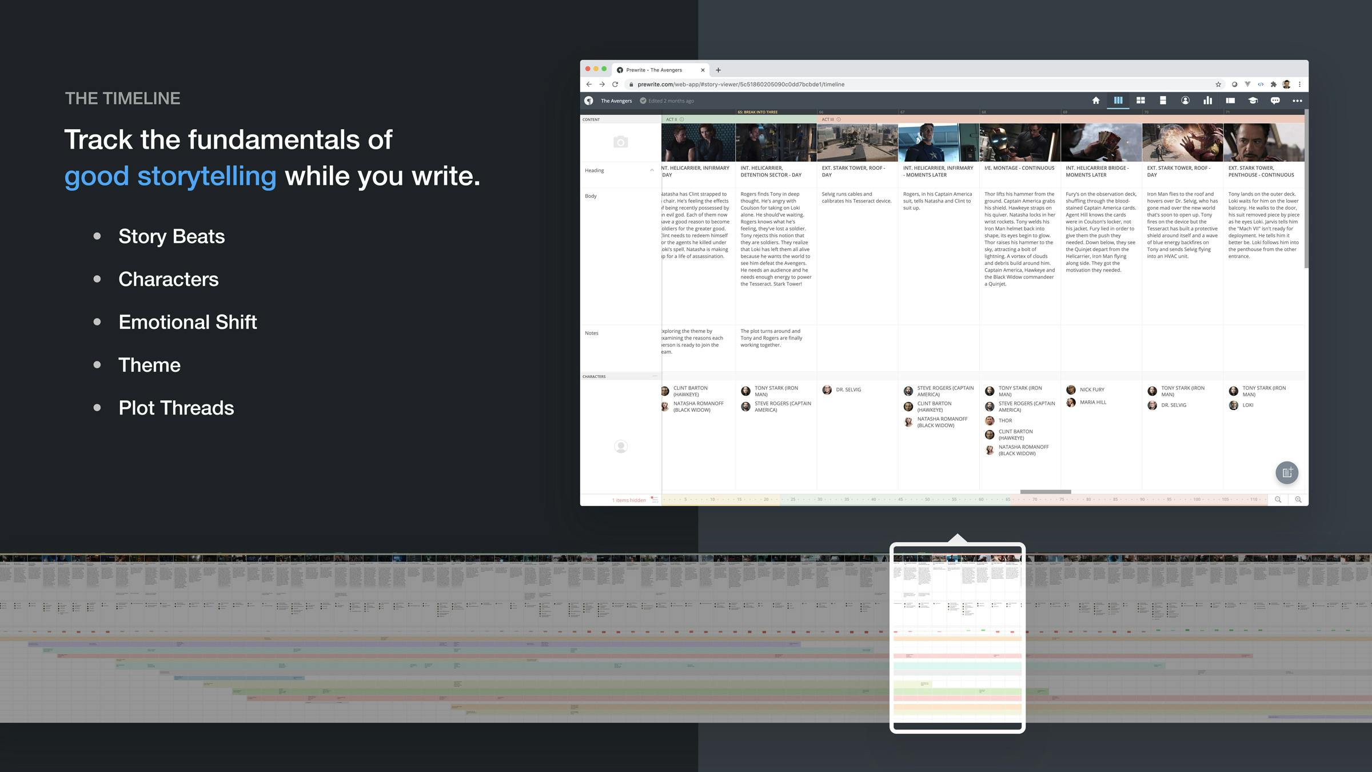Click the character avatar placeholder in sidebar
This screenshot has height=772, width=1372.
[620, 446]
